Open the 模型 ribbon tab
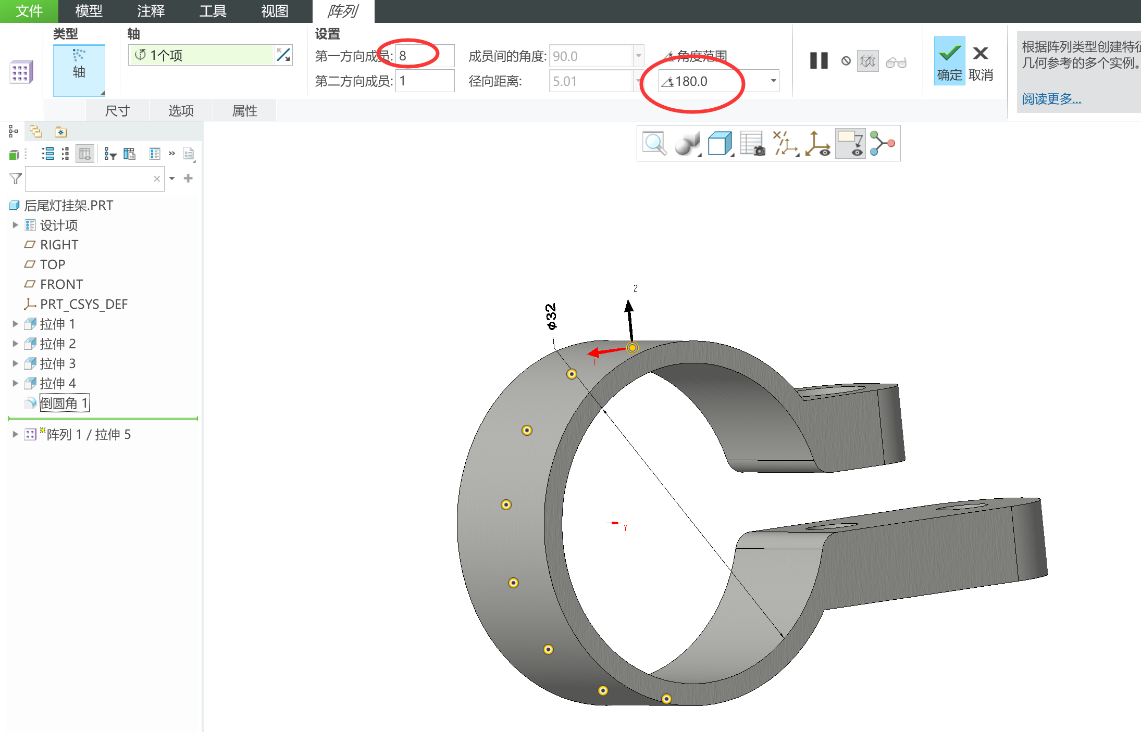This screenshot has width=1141, height=732. click(x=89, y=11)
